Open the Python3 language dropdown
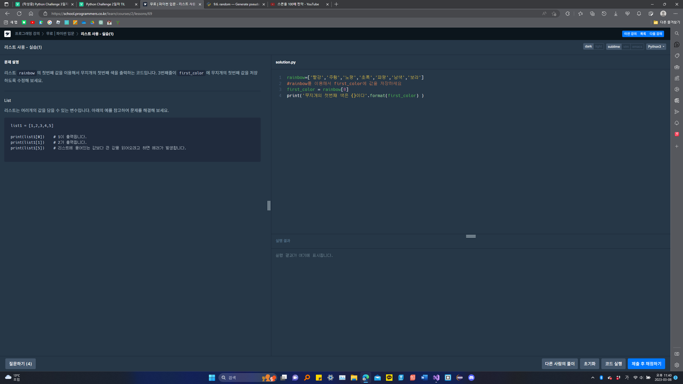 [656, 46]
